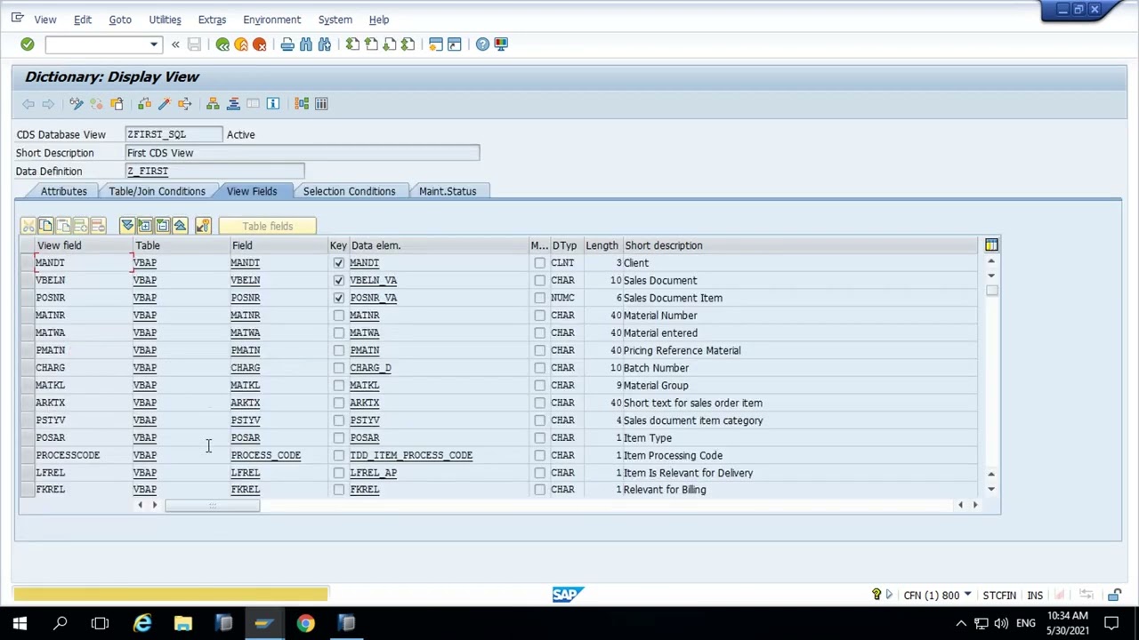Viewport: 1139px width, 640px height.
Task: Open the CHARG_D data element link
Action: (370, 368)
